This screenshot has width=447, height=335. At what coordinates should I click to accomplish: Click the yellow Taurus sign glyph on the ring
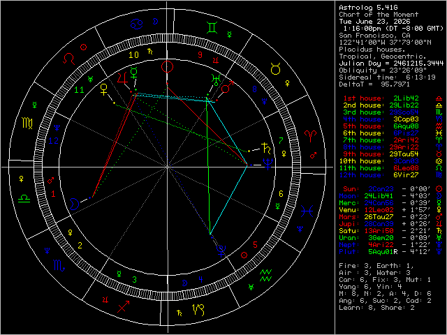276,68
